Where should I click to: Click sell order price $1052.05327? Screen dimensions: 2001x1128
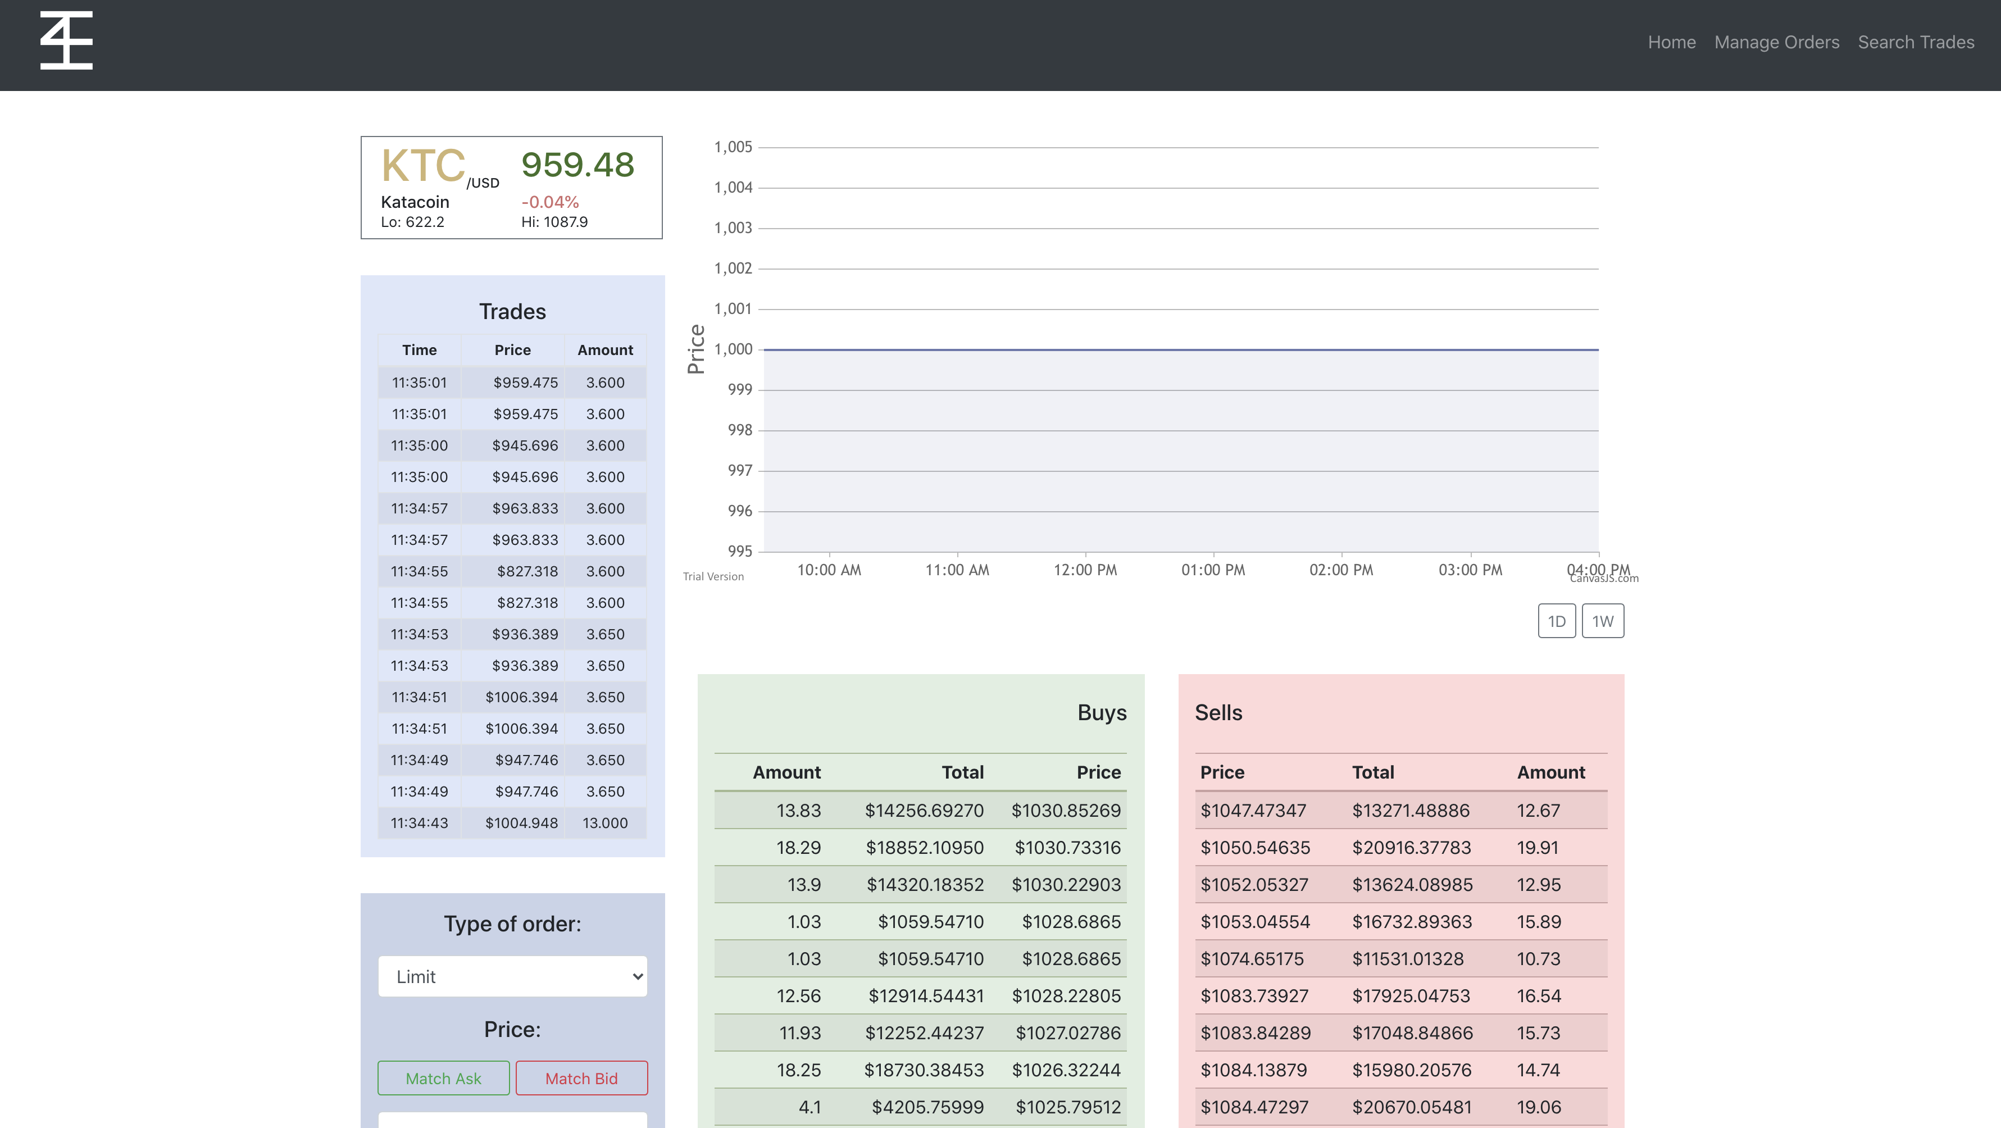pyautogui.click(x=1254, y=885)
